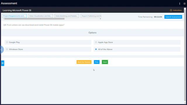Screen dimensions: 187x105
Task: Open the Instructions info icon
Action: pyautogui.click(x=171, y=10)
